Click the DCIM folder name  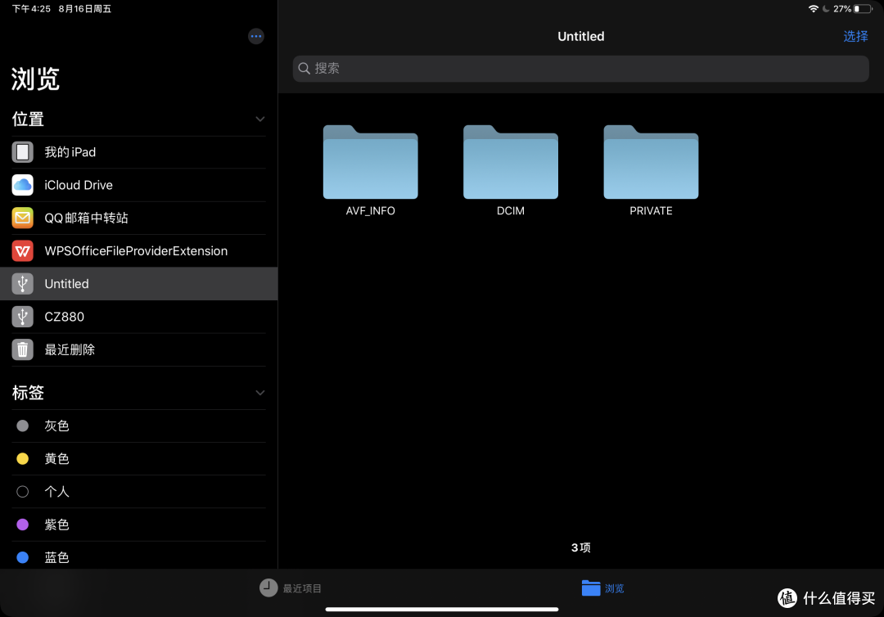click(511, 211)
